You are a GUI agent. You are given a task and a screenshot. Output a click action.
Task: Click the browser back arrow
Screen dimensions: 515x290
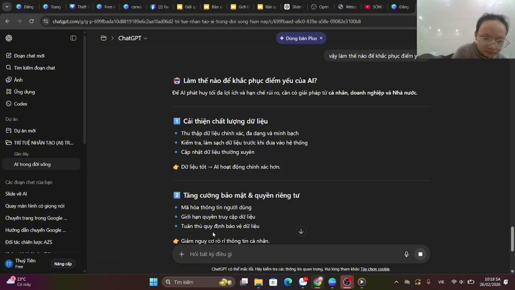pos(7,21)
